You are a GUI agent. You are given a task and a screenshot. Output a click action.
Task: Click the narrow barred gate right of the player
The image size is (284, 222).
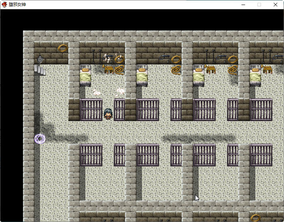[x=119, y=110]
